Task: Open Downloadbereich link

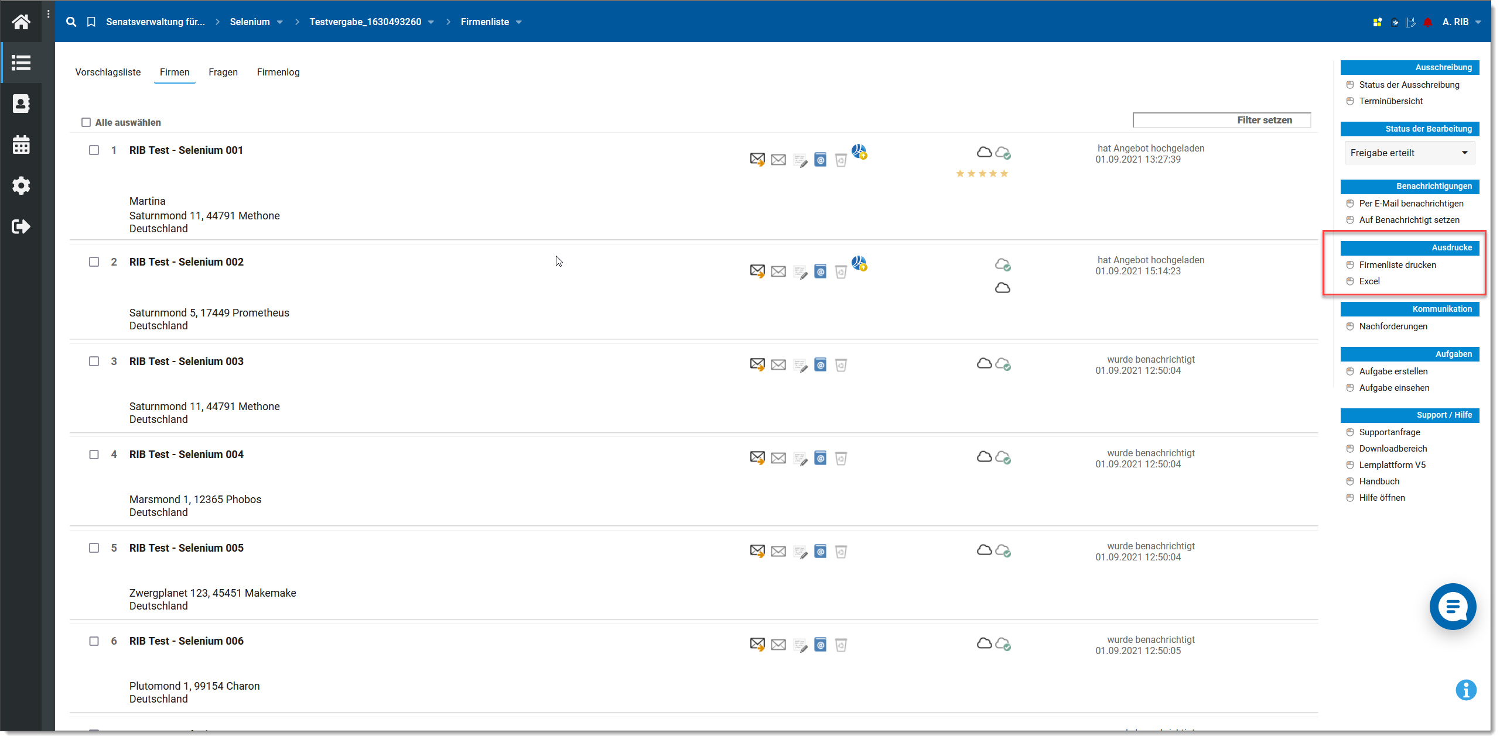Action: (x=1393, y=449)
